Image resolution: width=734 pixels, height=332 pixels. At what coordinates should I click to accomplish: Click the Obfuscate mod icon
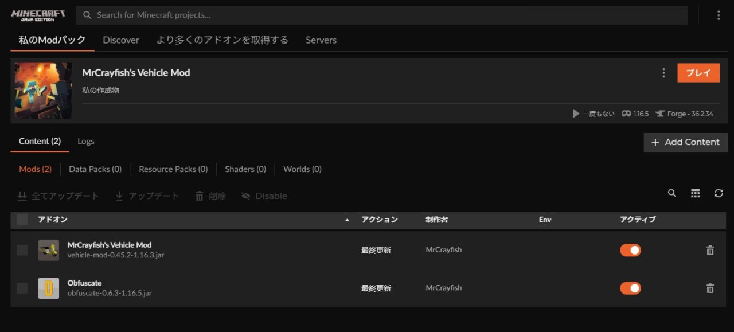tap(48, 288)
